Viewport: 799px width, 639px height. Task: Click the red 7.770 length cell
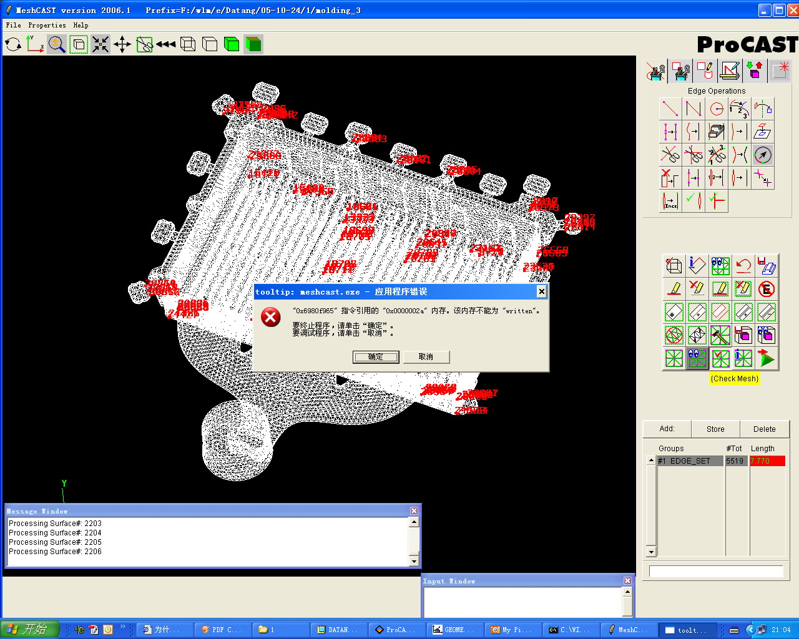click(x=767, y=461)
